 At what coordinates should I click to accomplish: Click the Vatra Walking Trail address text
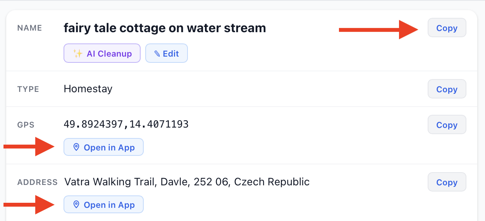pos(187,182)
